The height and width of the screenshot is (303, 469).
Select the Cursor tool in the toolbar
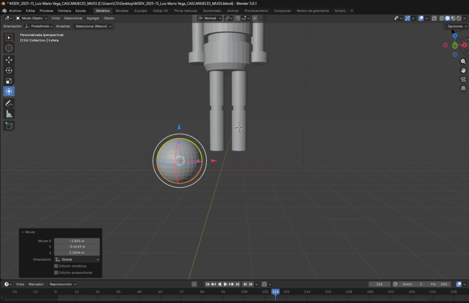coord(9,48)
